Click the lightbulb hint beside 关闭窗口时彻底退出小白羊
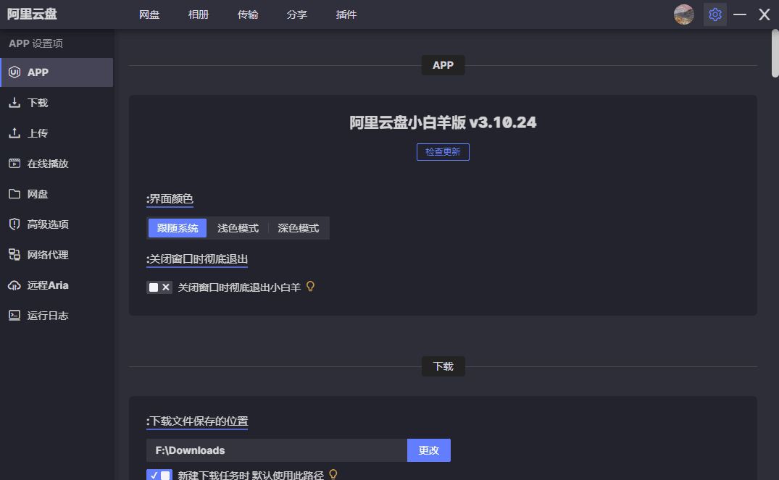Screen dimensions: 779x480 coord(310,287)
